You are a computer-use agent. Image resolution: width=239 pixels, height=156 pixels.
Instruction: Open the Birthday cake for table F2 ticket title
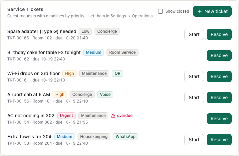(x=44, y=52)
